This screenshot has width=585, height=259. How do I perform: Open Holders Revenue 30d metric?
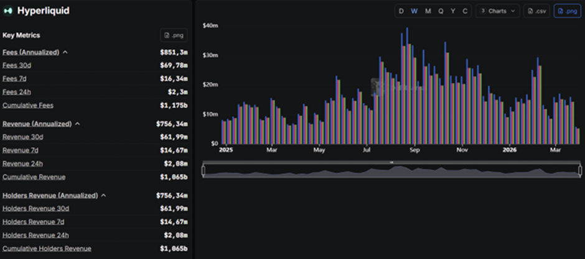pos(36,209)
